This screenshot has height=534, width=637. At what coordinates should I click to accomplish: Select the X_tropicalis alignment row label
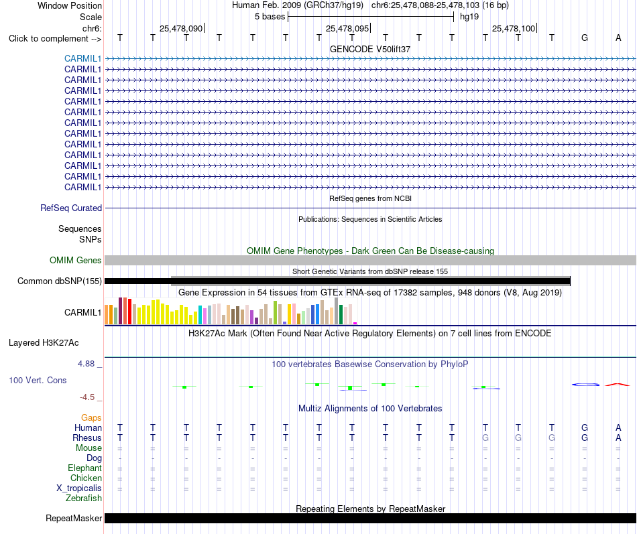[x=79, y=488]
